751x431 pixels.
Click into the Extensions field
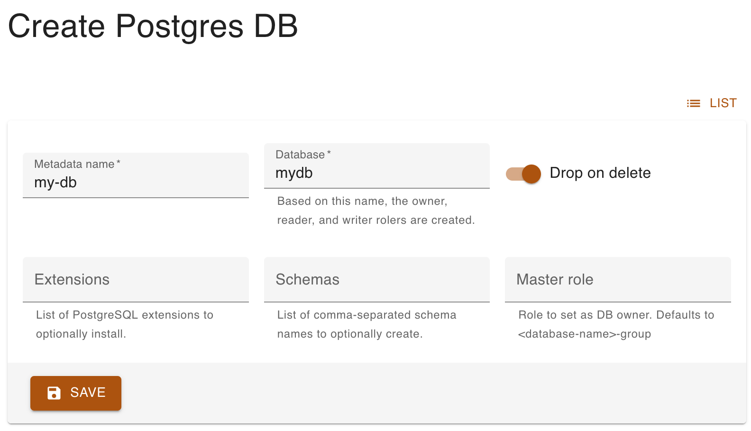136,280
